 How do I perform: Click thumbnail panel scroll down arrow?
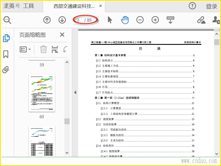67,153
